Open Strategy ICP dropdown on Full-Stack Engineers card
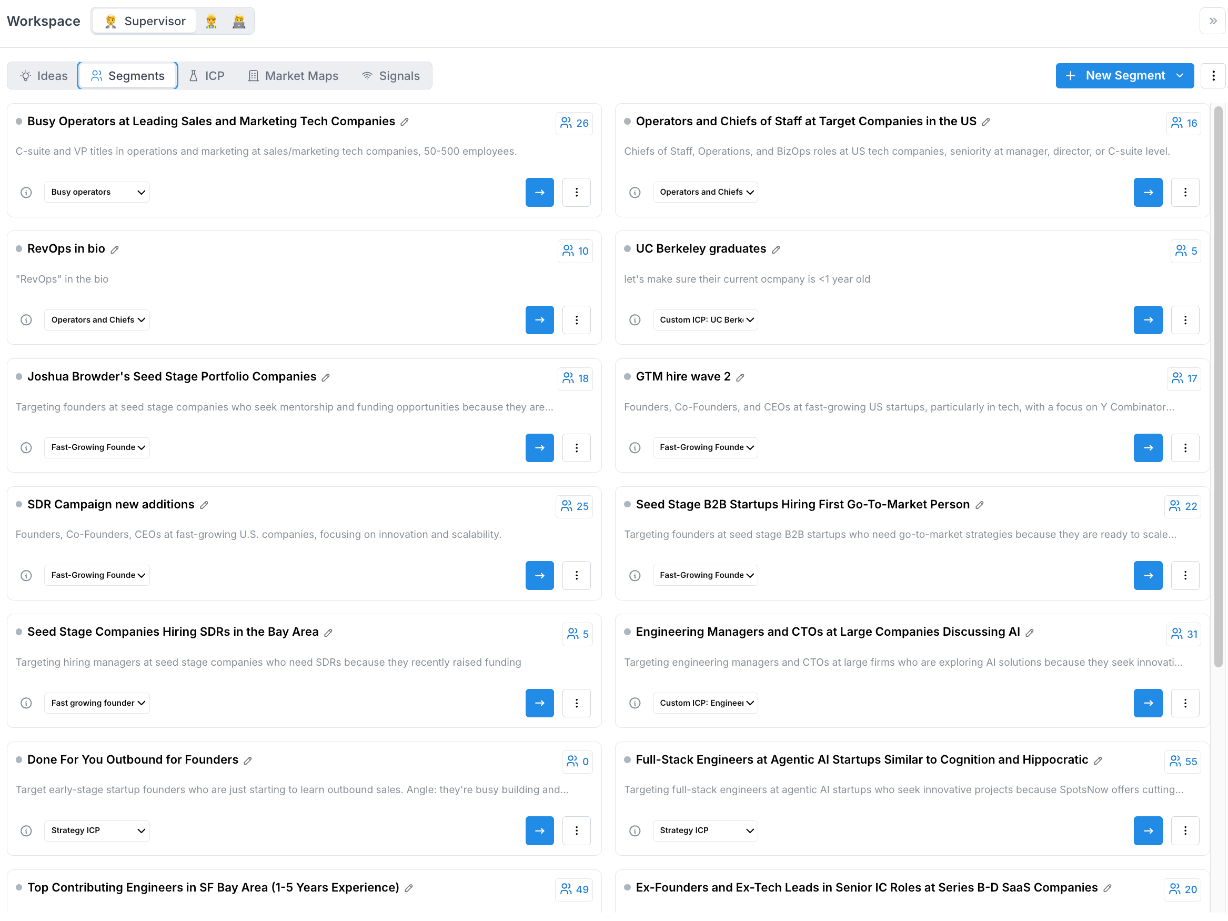Image resolution: width=1228 pixels, height=921 pixels. pyautogui.click(x=705, y=830)
